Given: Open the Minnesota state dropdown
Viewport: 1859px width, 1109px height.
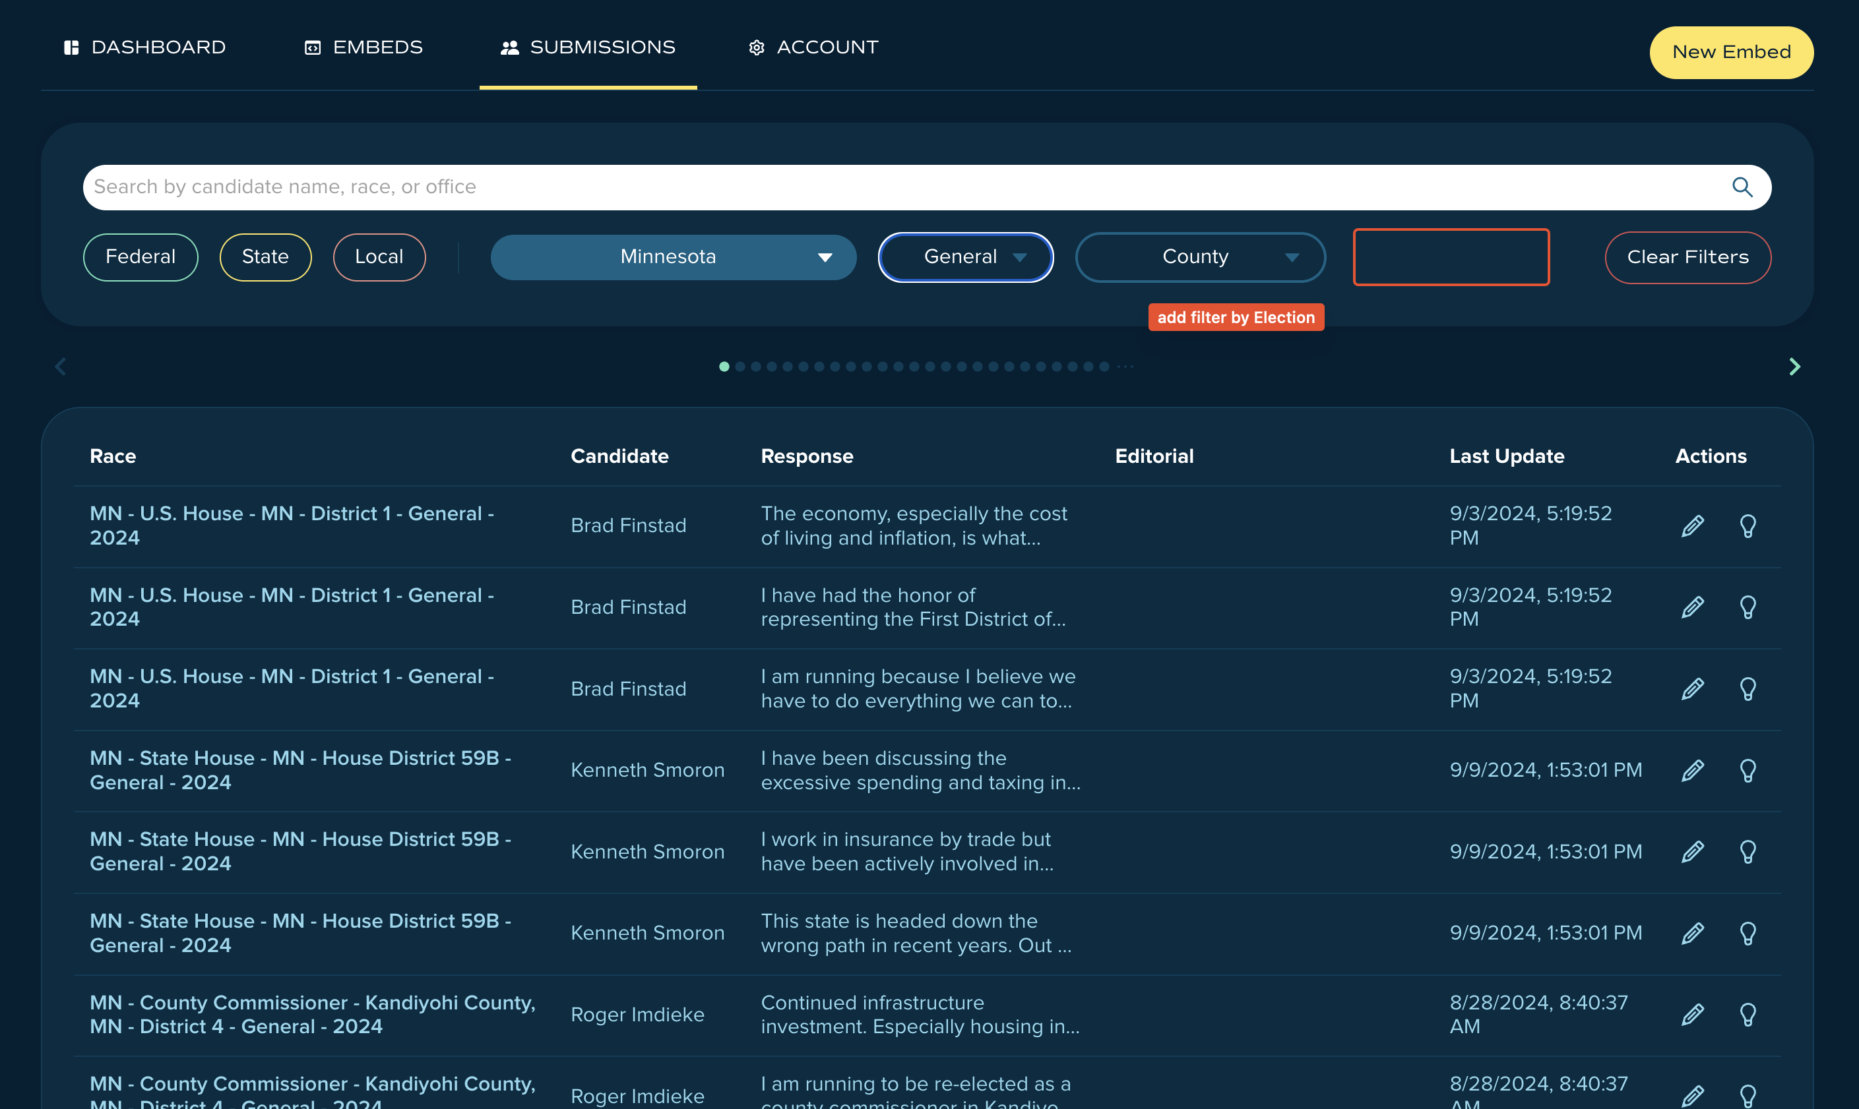Looking at the screenshot, I should click(674, 257).
